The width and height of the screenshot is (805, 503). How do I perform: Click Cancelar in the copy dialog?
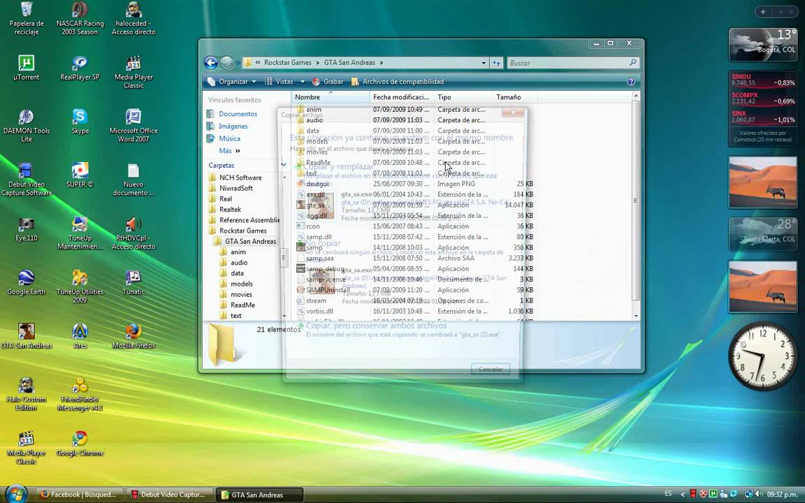click(491, 369)
